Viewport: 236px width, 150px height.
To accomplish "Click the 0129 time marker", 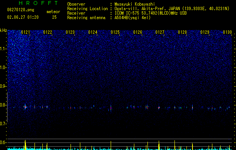I will pyautogui.click(x=205, y=32).
